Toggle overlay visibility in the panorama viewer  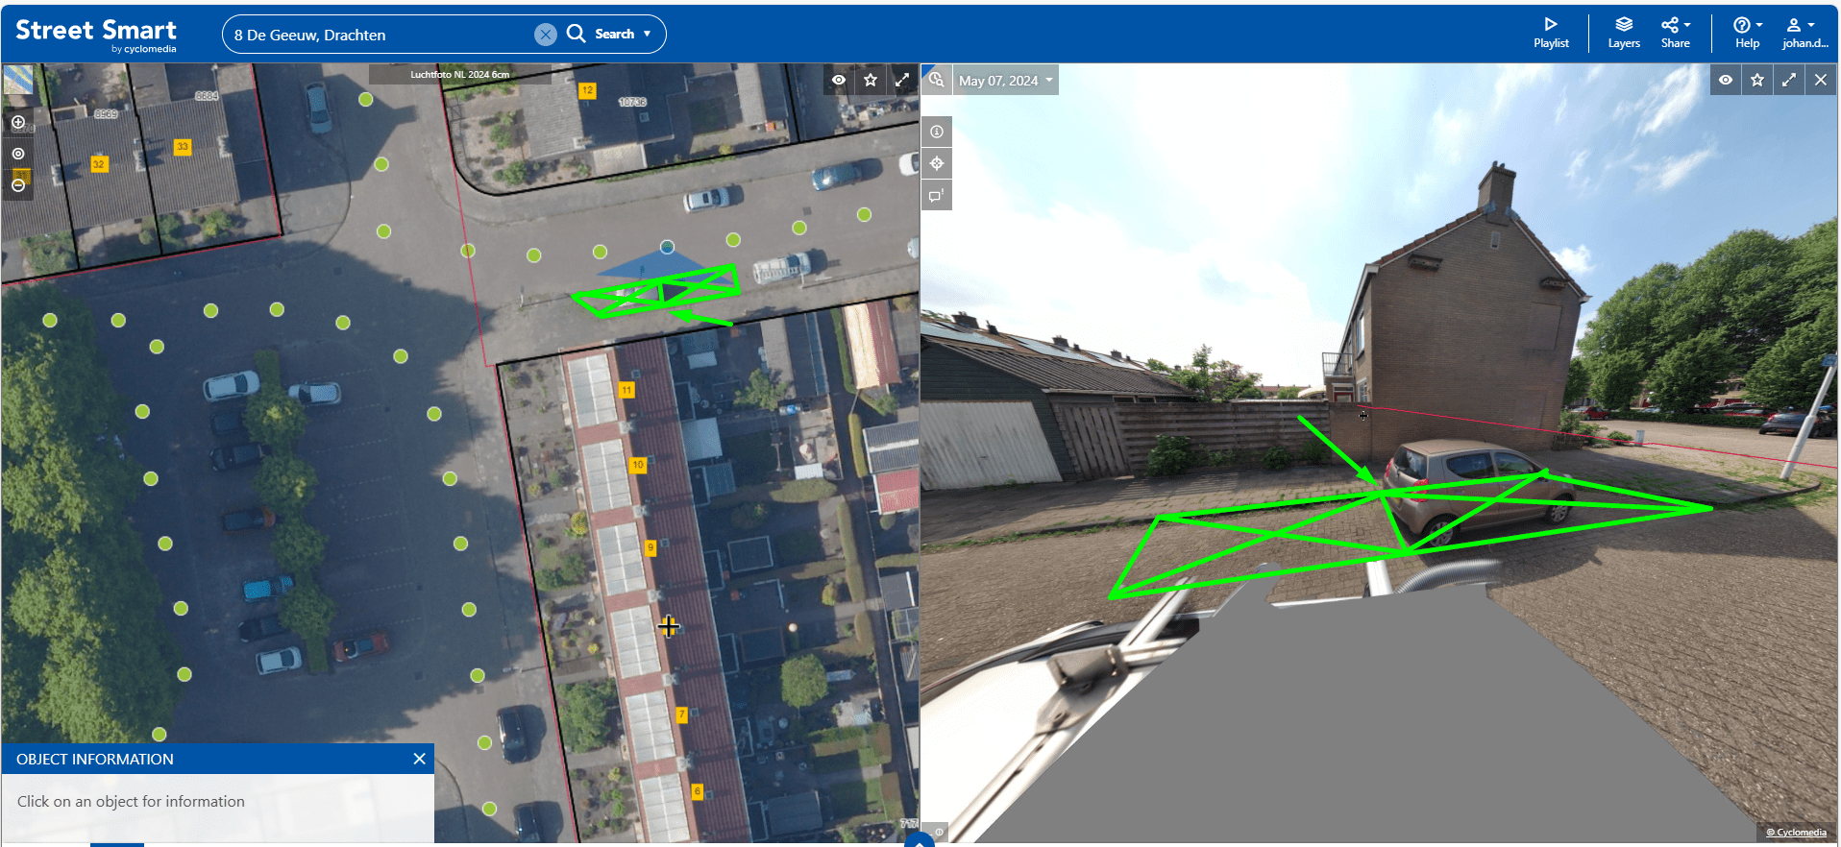[x=1726, y=80]
